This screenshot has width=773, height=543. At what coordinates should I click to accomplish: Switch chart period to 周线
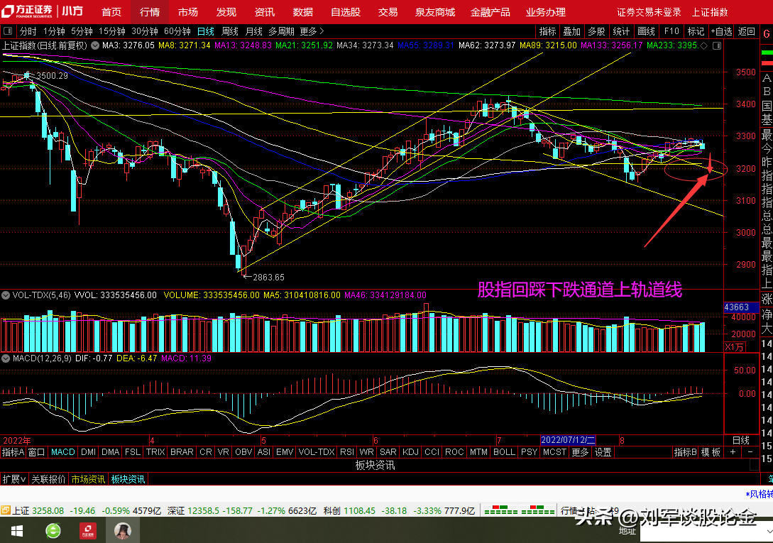230,31
